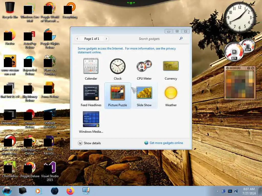
Task: Select AstroPop Deluxe desktop icon
Action: pos(30,39)
